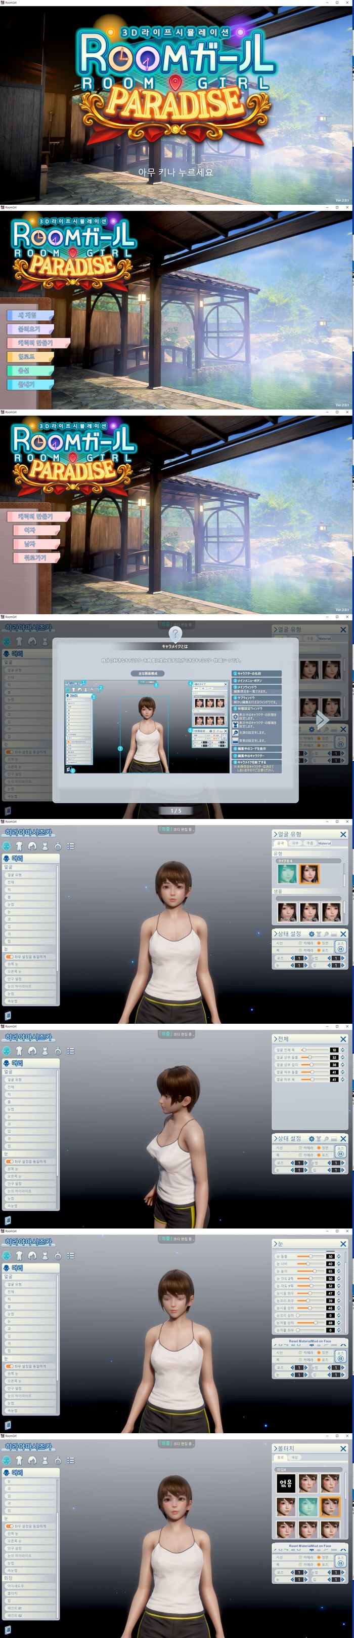This screenshot has width=354, height=1638.
Task: Select 시선 정면 radio in 얼굴 유형 window
Action: click(x=319, y=943)
